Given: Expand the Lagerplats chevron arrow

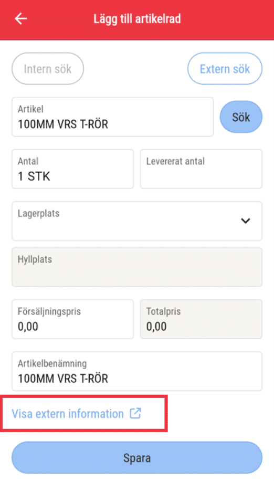Looking at the screenshot, I should tap(246, 221).
